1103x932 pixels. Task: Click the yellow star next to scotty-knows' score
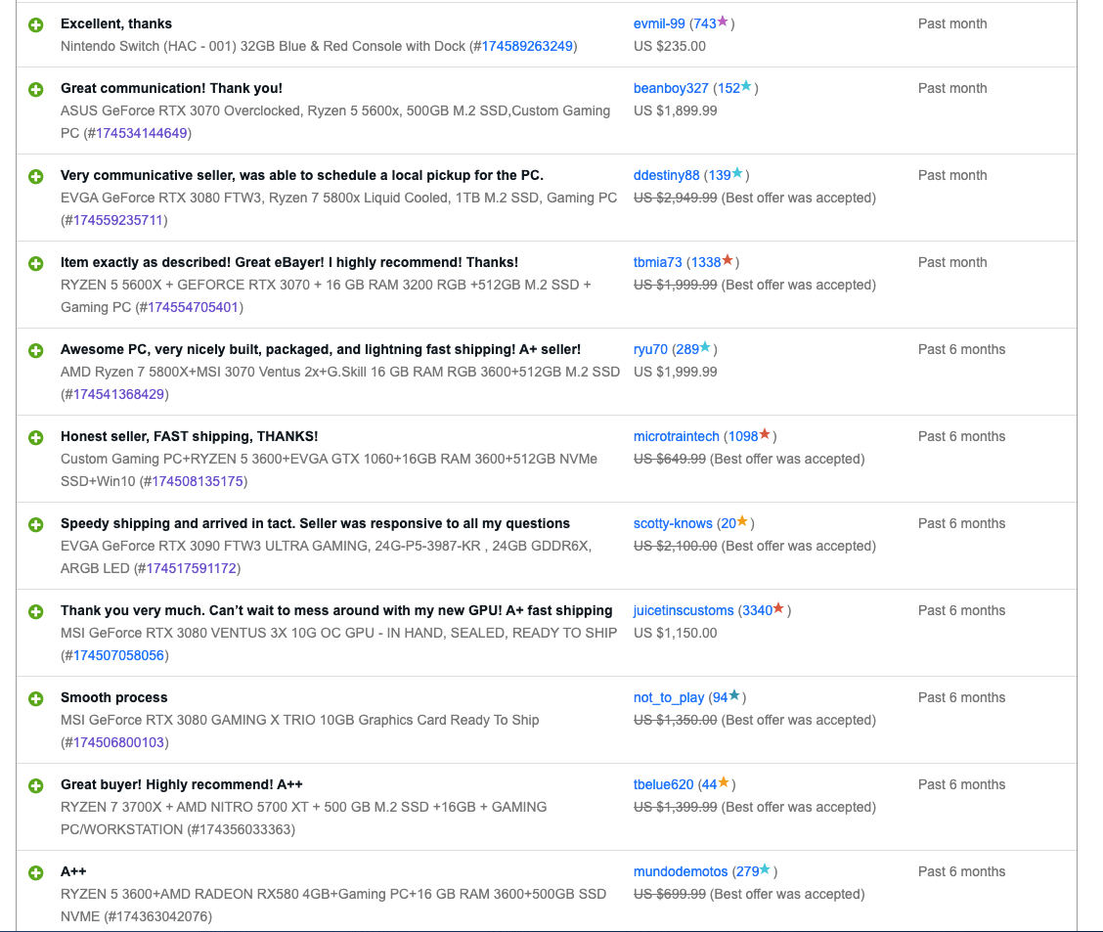742,521
